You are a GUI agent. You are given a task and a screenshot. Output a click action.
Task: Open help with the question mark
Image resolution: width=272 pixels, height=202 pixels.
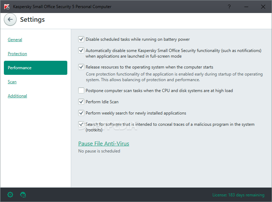click(229, 7)
